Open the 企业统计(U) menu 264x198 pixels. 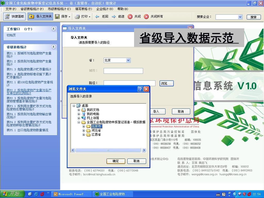[x=105, y=9]
